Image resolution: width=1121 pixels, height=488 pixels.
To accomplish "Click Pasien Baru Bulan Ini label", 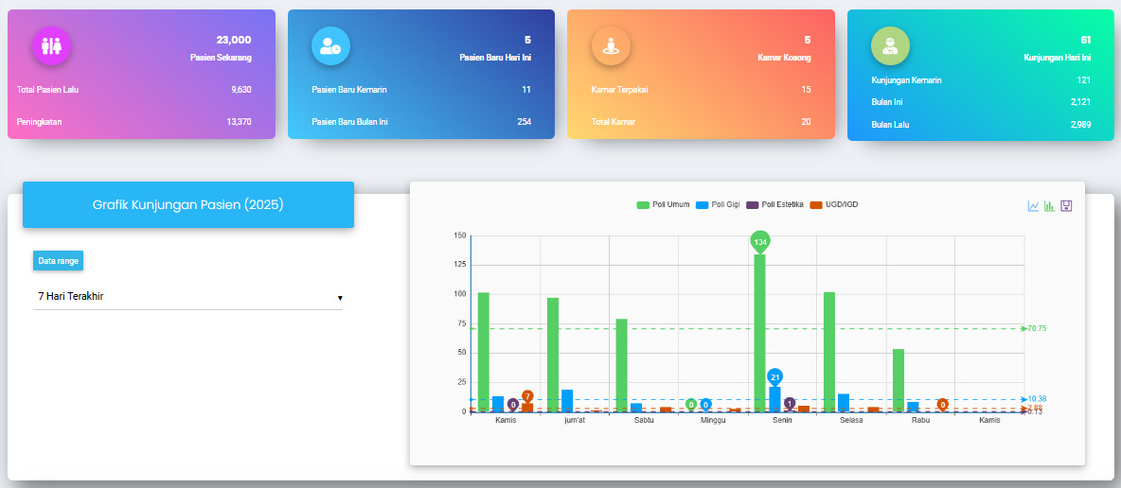I will 349,121.
